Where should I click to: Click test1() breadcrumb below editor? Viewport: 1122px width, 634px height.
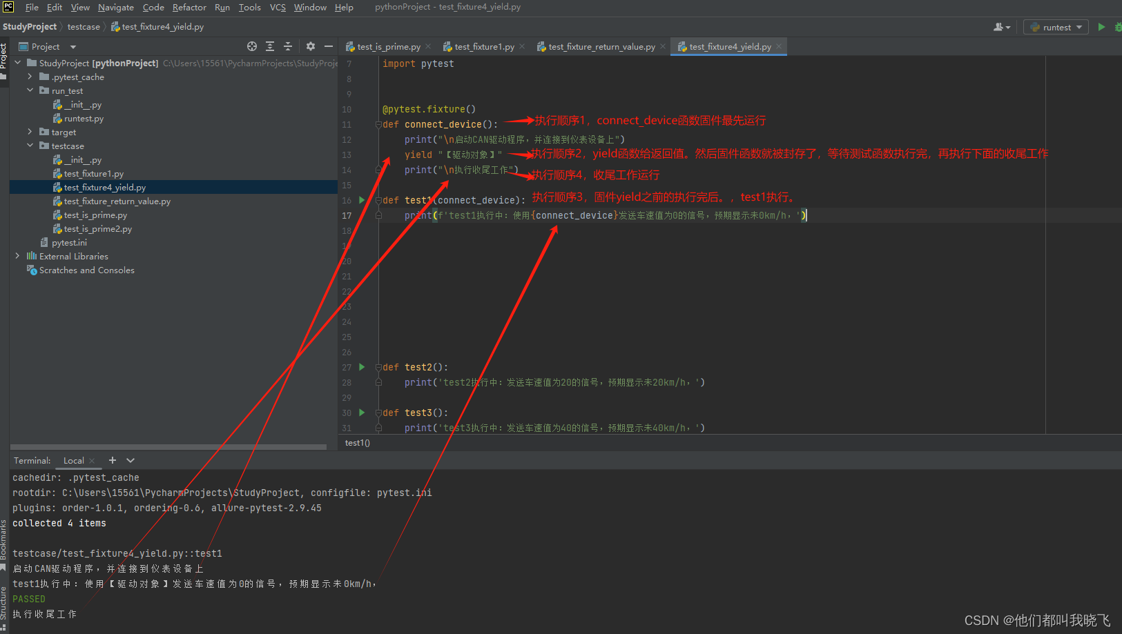pos(358,443)
